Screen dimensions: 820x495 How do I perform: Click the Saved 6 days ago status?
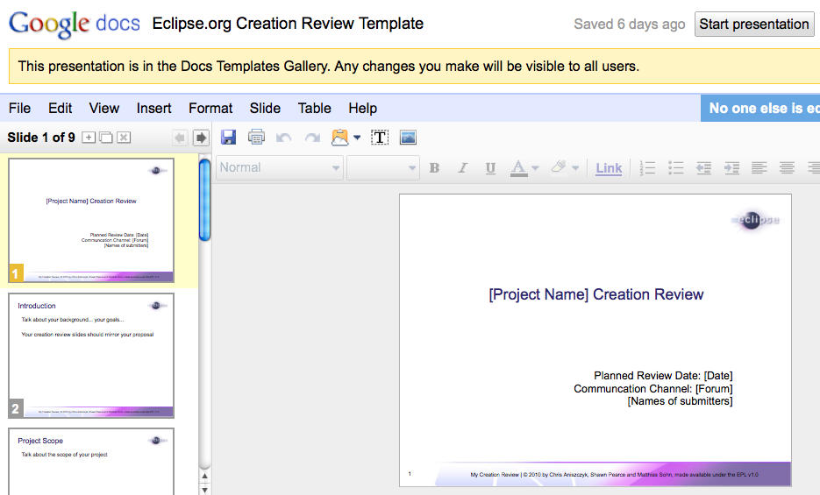pos(629,24)
